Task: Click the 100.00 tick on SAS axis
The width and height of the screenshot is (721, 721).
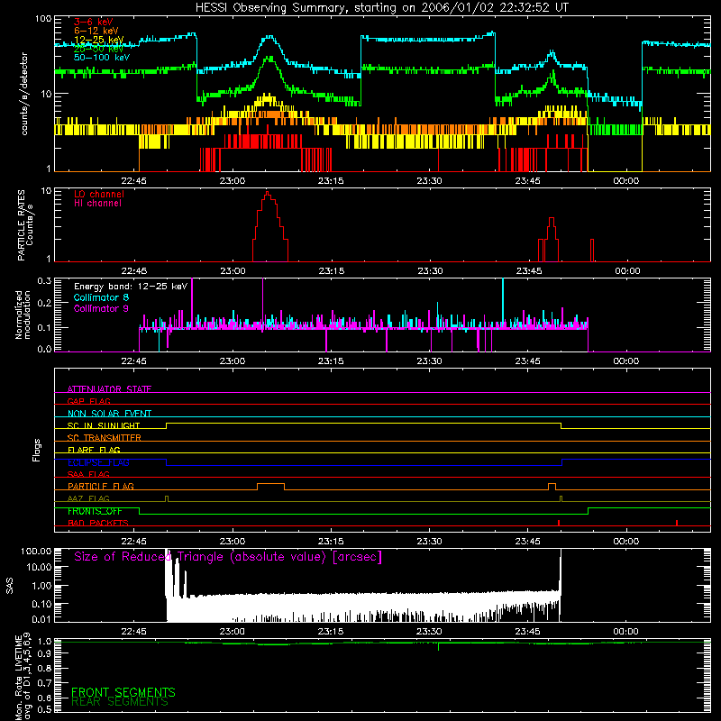Action: (x=36, y=551)
